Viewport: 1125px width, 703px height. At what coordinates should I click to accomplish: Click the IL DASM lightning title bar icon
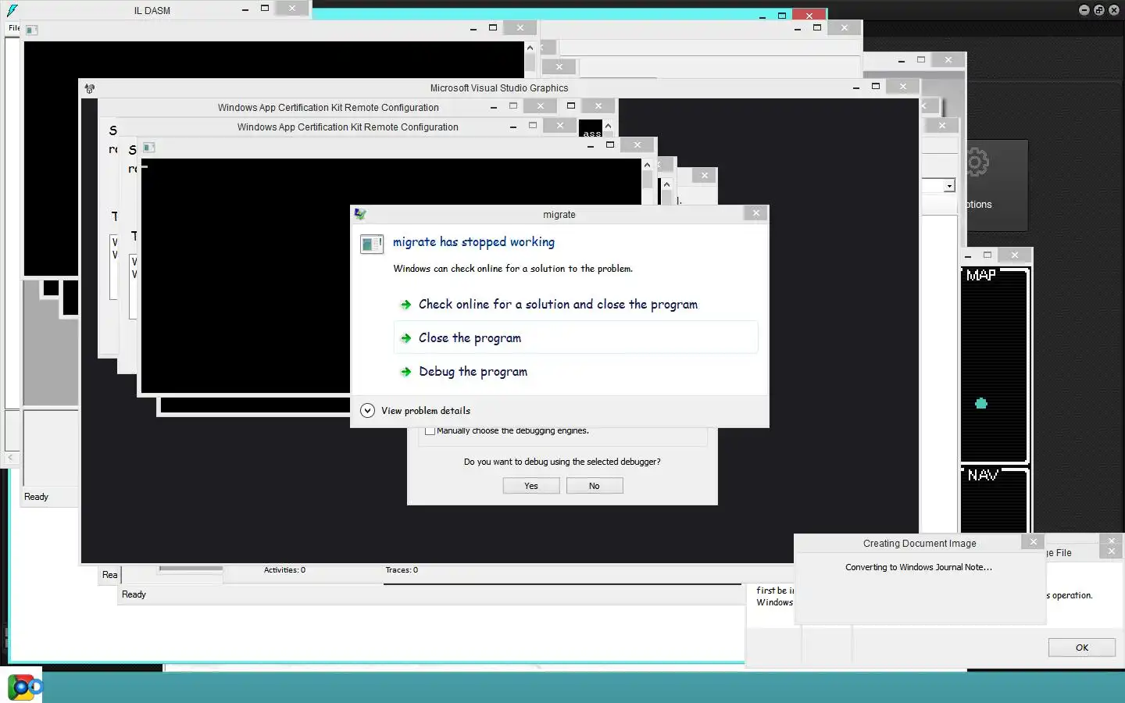(x=12, y=10)
